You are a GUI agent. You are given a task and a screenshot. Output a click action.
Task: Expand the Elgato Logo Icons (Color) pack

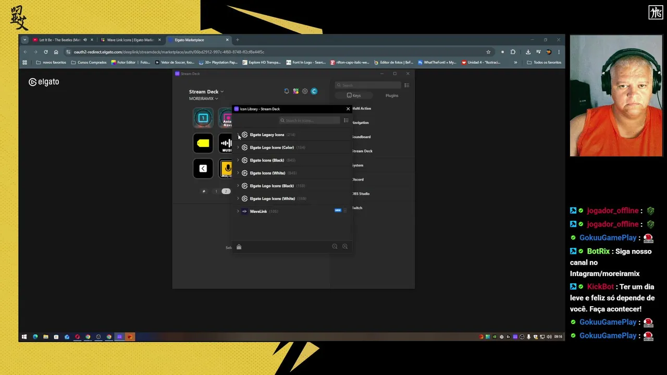click(238, 147)
